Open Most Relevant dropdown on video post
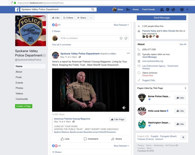Screen dimensions: 195x155 [121, 146]
